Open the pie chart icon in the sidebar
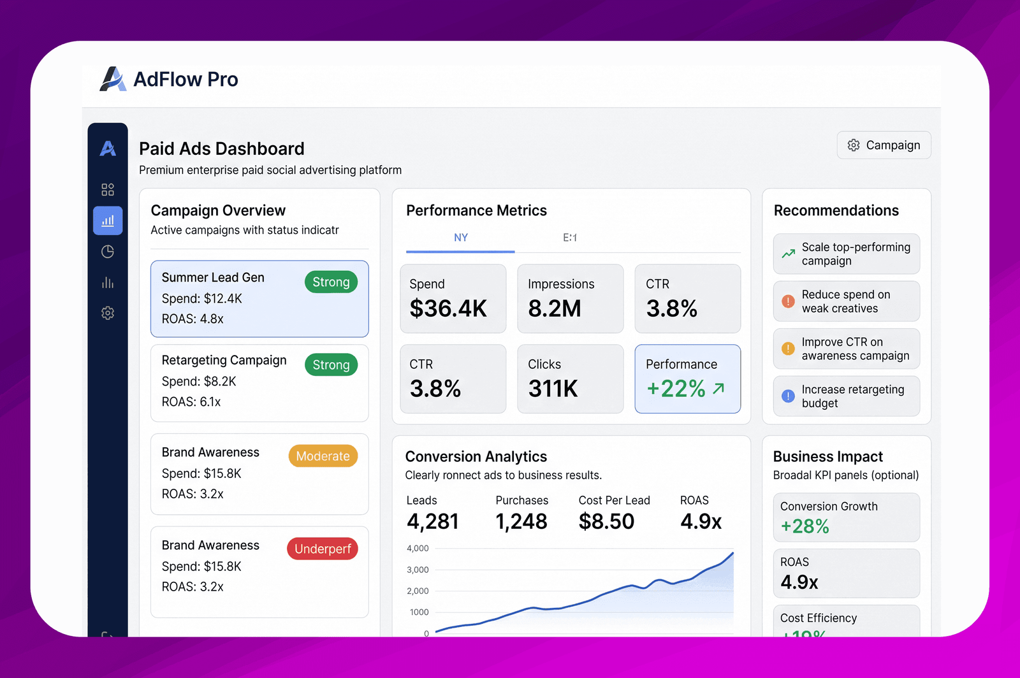This screenshot has width=1020, height=678. (x=108, y=252)
